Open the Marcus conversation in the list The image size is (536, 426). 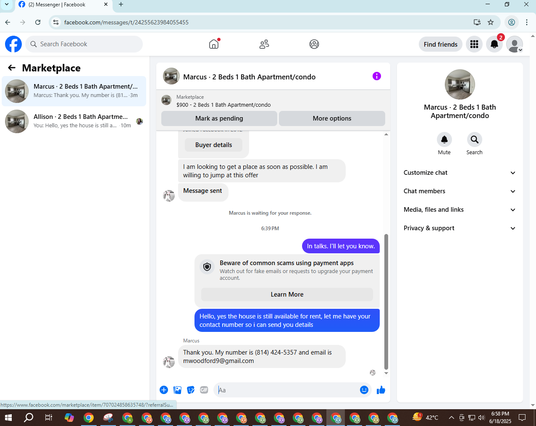[x=74, y=91]
